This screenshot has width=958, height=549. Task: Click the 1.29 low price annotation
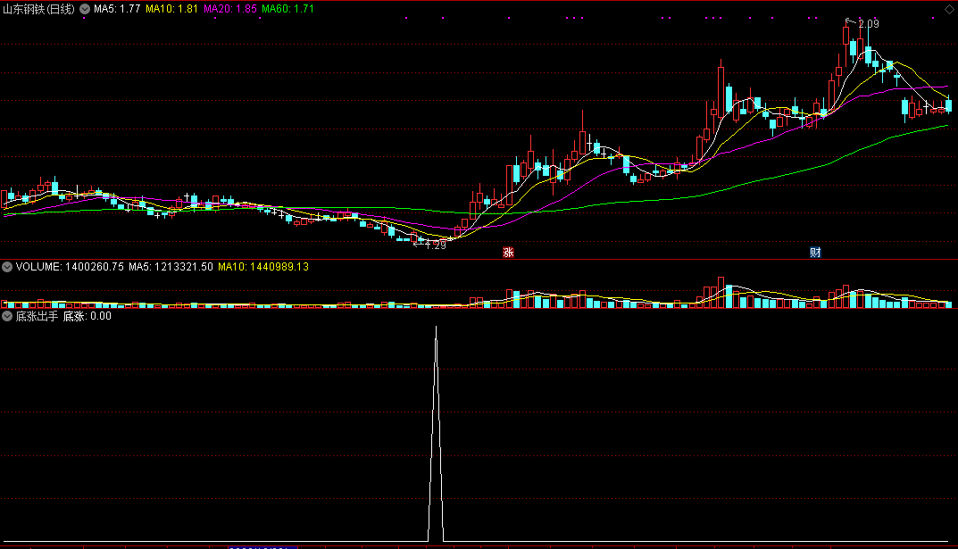coord(436,245)
